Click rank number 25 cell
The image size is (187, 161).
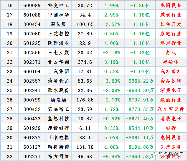(x=9, y=90)
